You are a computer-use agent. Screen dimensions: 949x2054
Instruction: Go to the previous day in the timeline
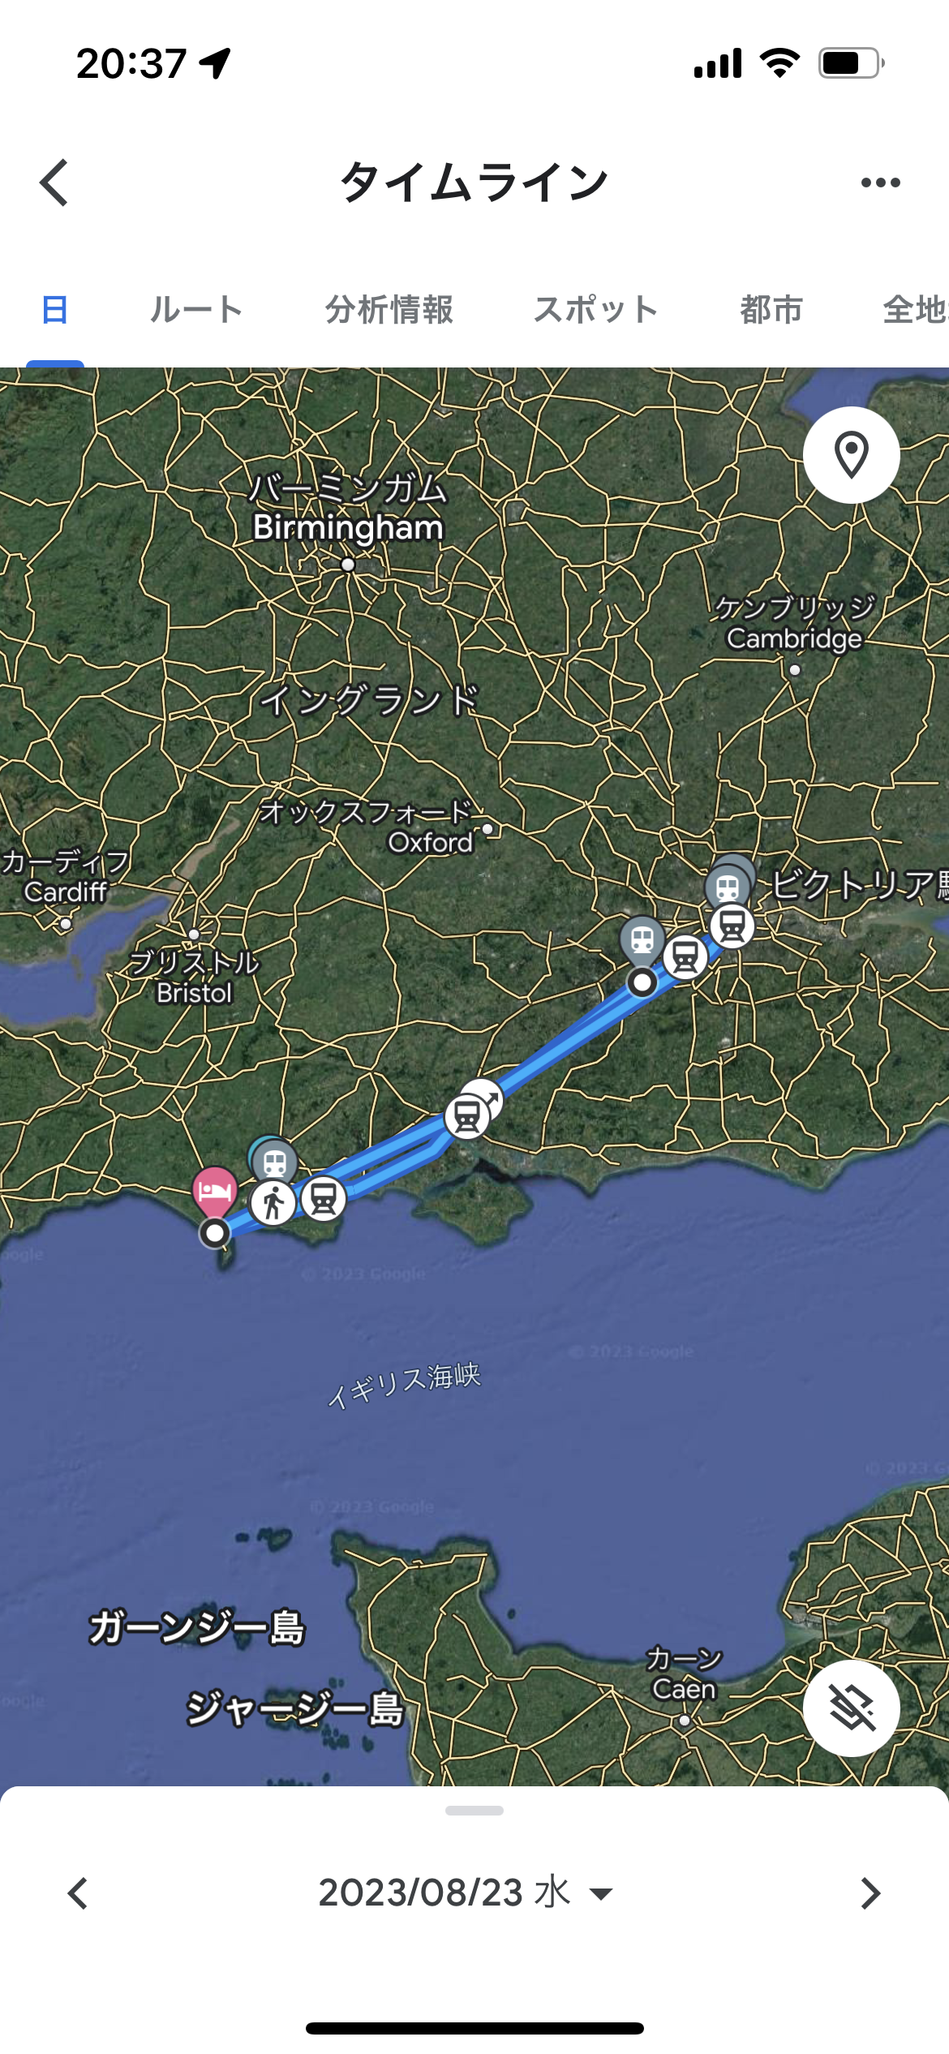77,1893
